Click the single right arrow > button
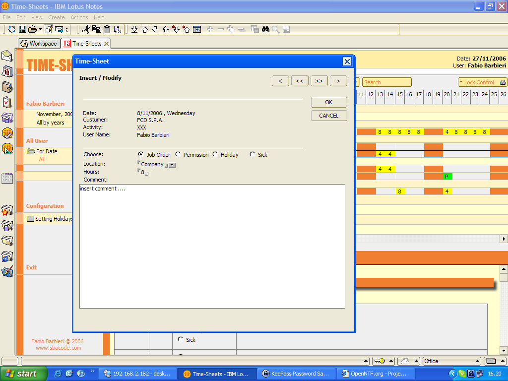 click(338, 81)
